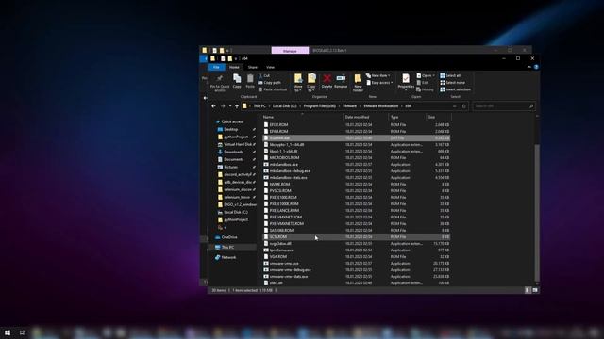Open Task View on the taskbar

pyautogui.click(x=23, y=332)
